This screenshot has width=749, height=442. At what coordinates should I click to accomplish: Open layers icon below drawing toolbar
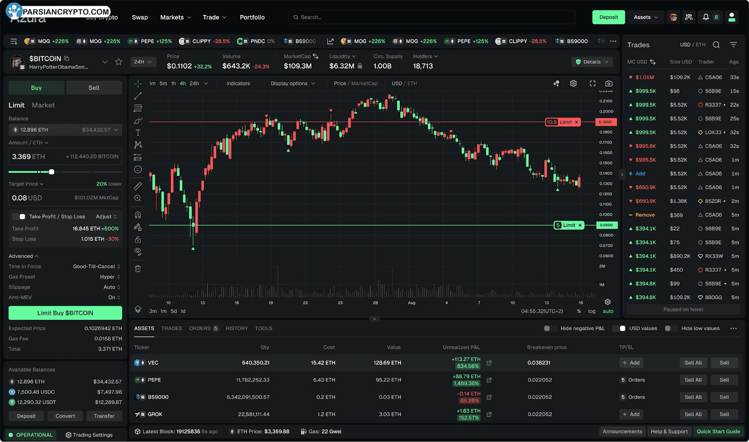[x=138, y=309]
